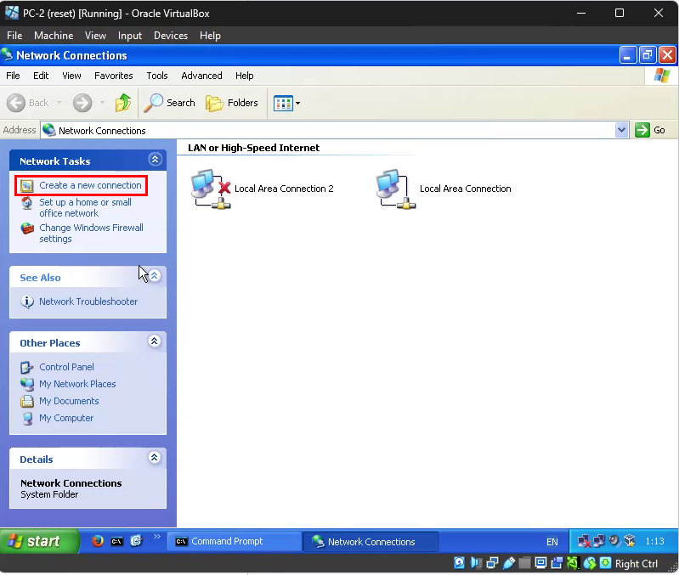This screenshot has width=679, height=575.
Task: Click VirtualBox keyboard capture arrow icon
Action: pyautogui.click(x=605, y=563)
